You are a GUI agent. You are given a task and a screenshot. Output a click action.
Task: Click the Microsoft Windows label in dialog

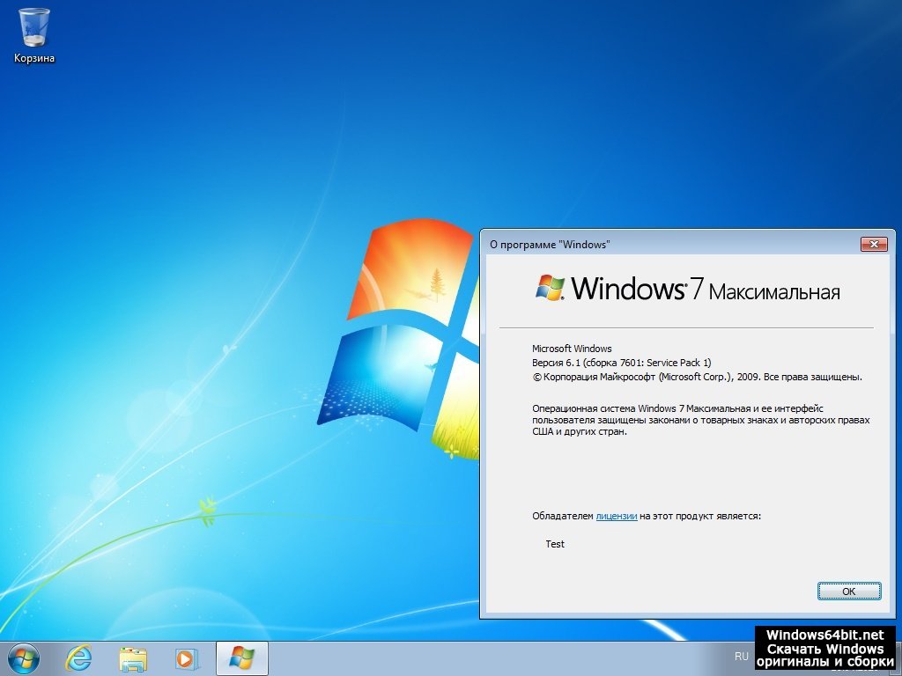(x=572, y=349)
